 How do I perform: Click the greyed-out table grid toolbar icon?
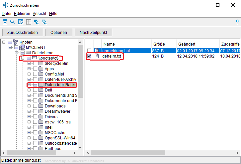pyautogui.click(x=29, y=22)
